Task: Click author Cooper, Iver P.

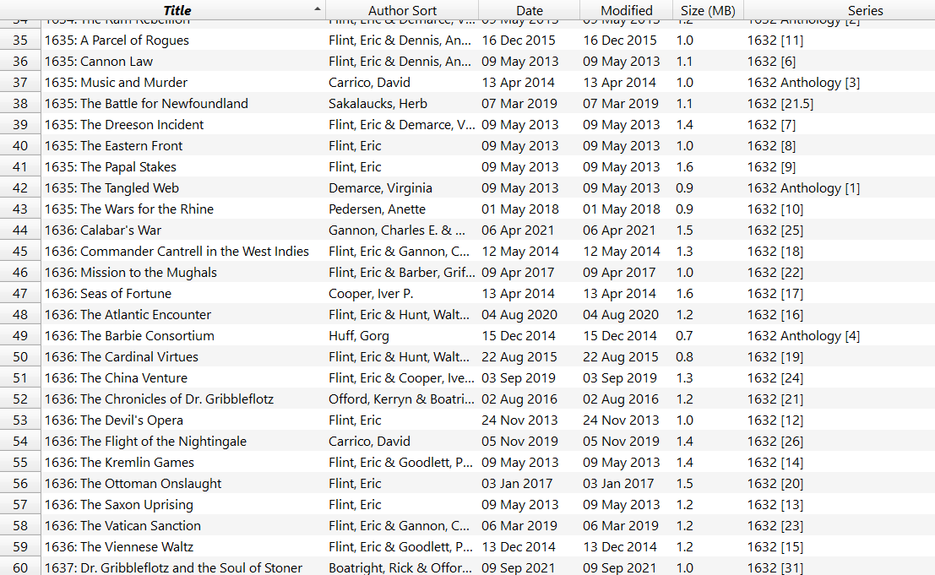Action: [x=371, y=294]
